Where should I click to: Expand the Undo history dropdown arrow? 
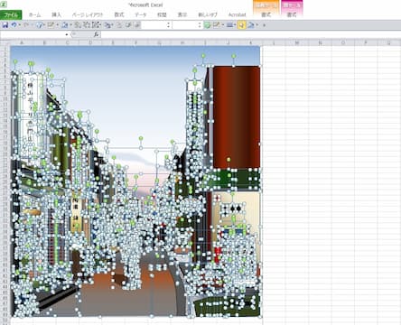pyautogui.click(x=19, y=25)
